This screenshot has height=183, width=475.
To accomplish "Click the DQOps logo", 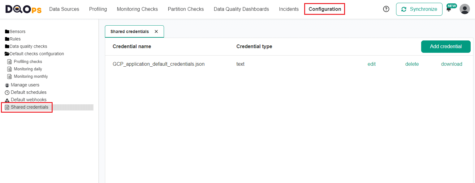I will (x=23, y=9).
